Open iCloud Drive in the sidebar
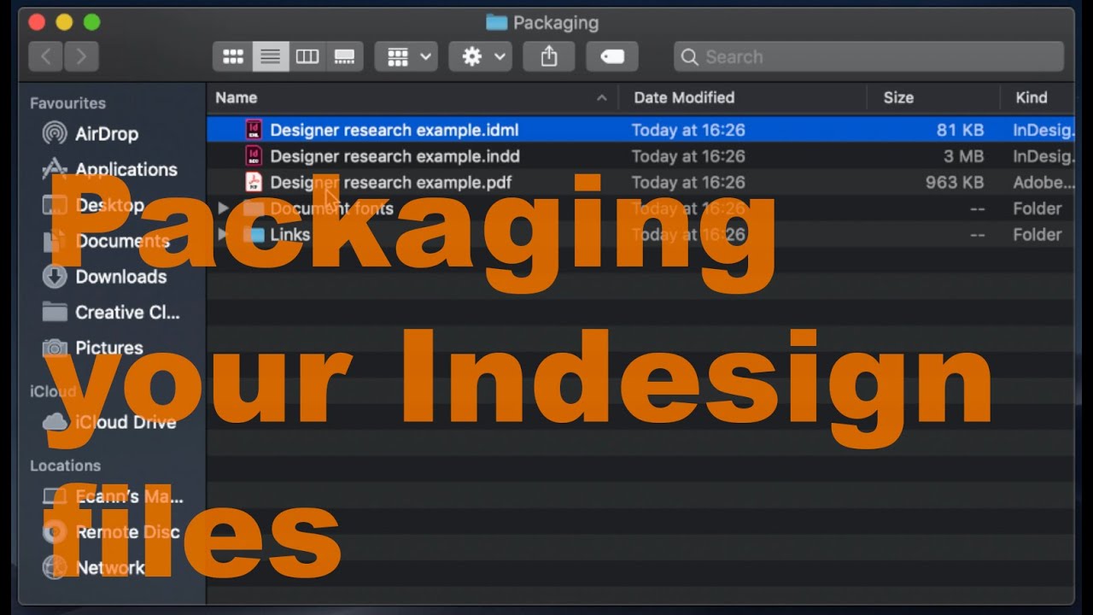The width and height of the screenshot is (1093, 615). (x=126, y=422)
